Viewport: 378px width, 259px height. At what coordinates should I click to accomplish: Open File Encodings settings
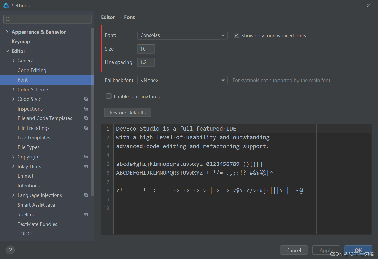pos(34,128)
